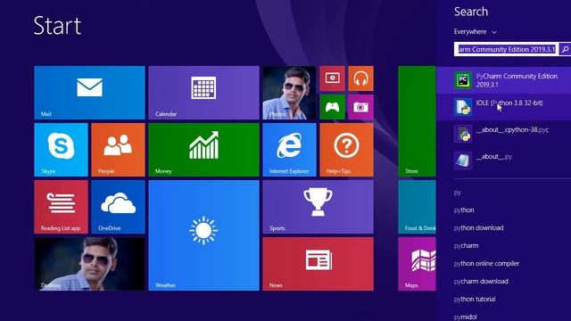Open the OneDrive tile
The width and height of the screenshot is (571, 321).
tap(118, 207)
